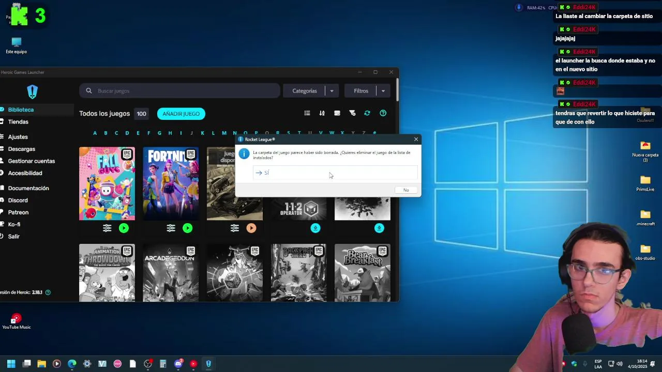The height and width of the screenshot is (372, 662).
Task: Select 'obs-studio' desktop folder
Action: pyautogui.click(x=645, y=252)
